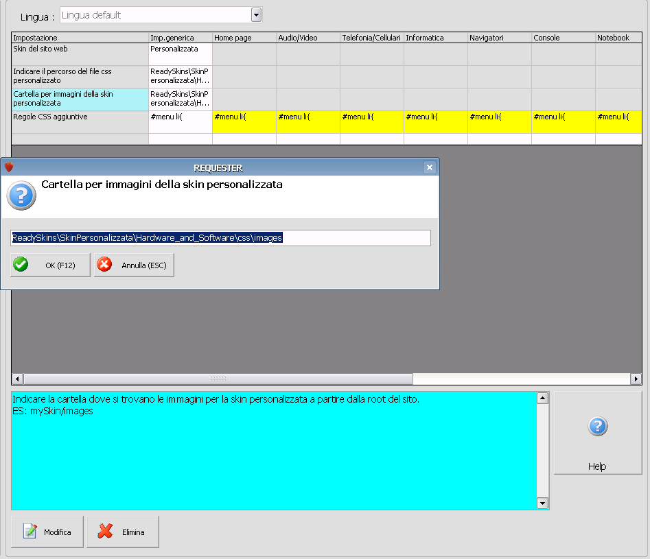Click the 'Personalizzata' cell in the Imp.generica column
650x559 pixels.
point(181,54)
